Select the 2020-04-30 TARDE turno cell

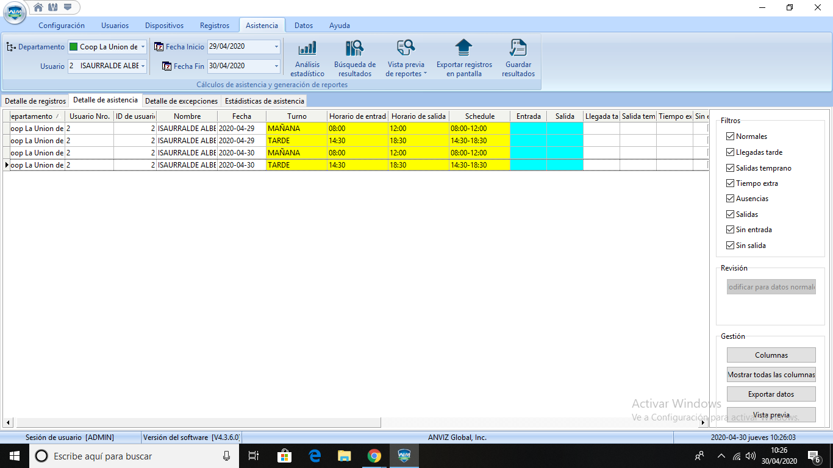coord(297,165)
